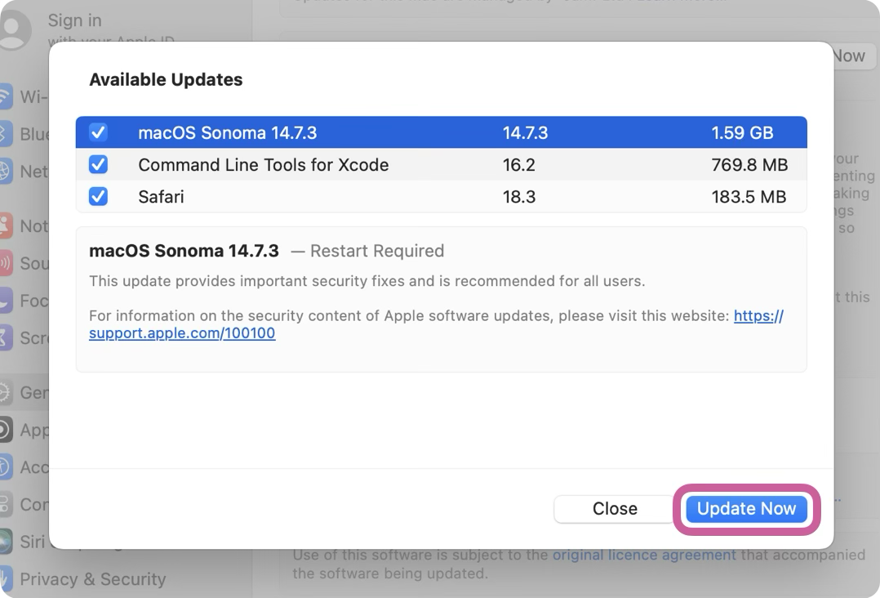Viewport: 880px width, 598px height.
Task: Click the Restart Required label
Action: (377, 251)
